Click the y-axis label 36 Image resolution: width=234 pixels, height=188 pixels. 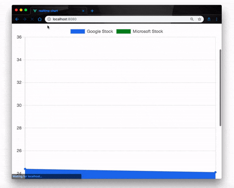[x=19, y=37]
